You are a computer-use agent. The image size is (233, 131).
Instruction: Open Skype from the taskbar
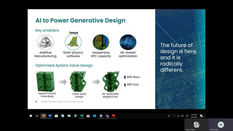[x=63, y=116]
